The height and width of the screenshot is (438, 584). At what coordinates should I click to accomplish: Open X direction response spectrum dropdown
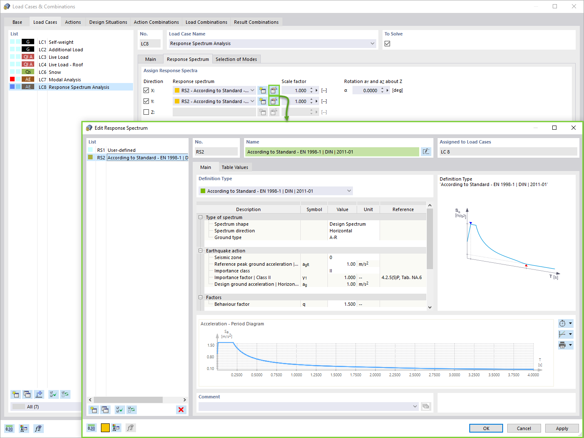[252, 91]
